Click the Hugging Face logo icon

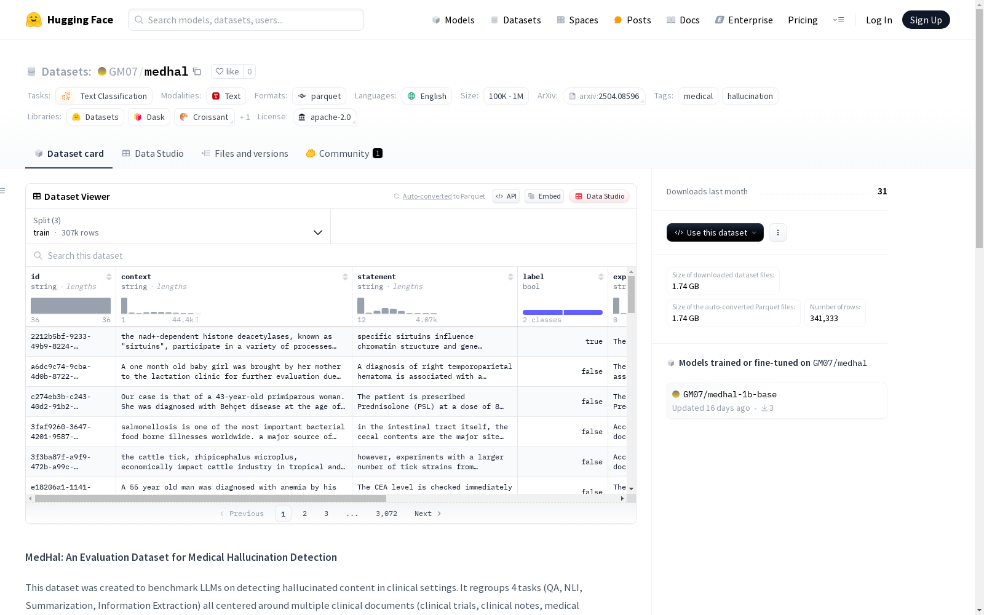click(34, 20)
